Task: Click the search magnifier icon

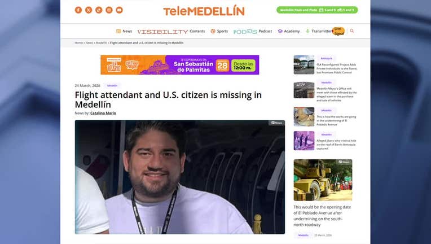Action: 352,31
